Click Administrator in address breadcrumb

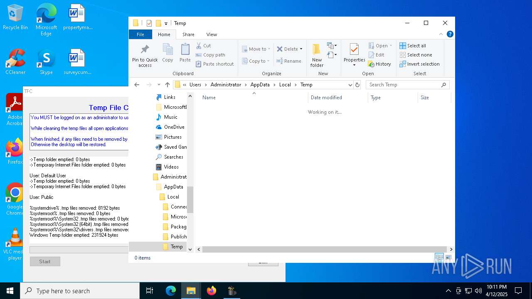226,85
